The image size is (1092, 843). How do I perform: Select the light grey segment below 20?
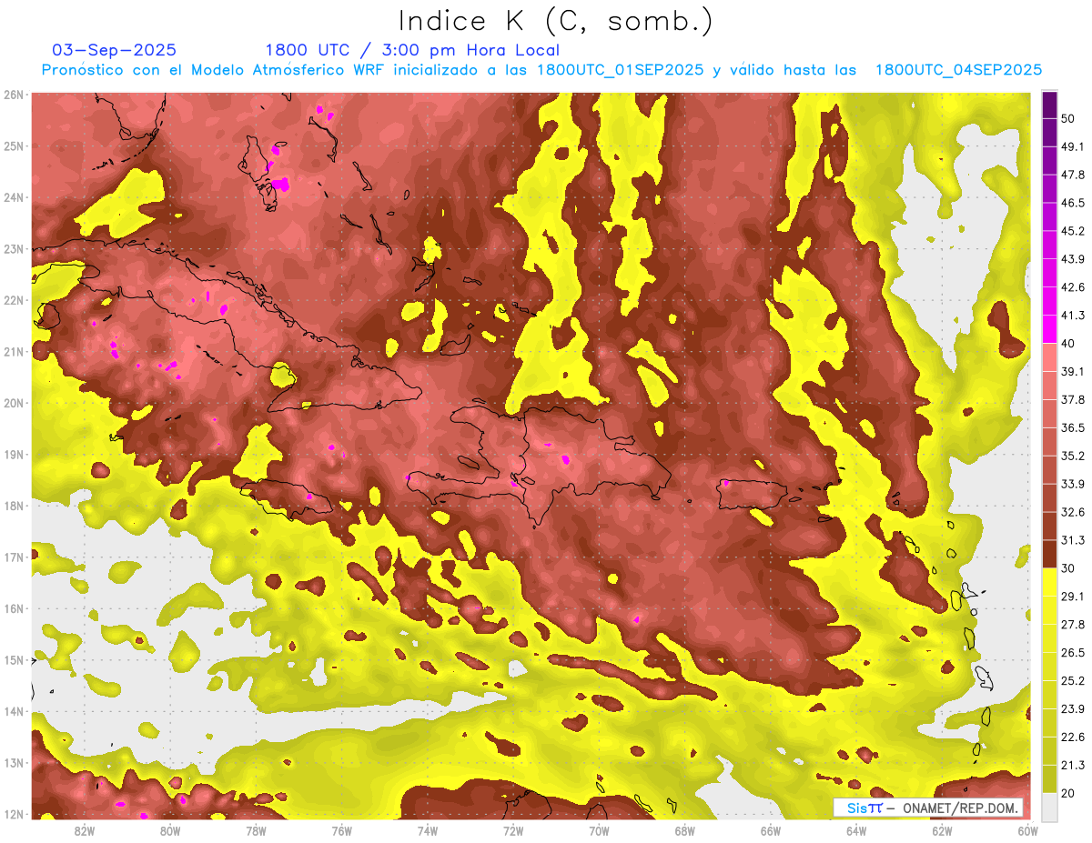coord(1049,806)
